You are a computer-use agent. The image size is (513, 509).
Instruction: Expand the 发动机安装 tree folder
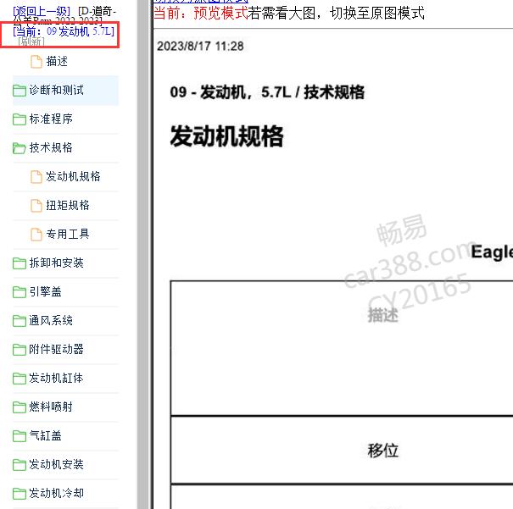pos(56,464)
